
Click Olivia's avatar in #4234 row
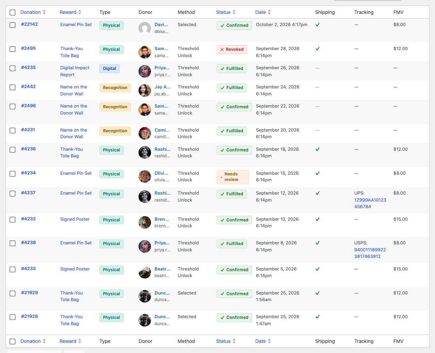145,176
